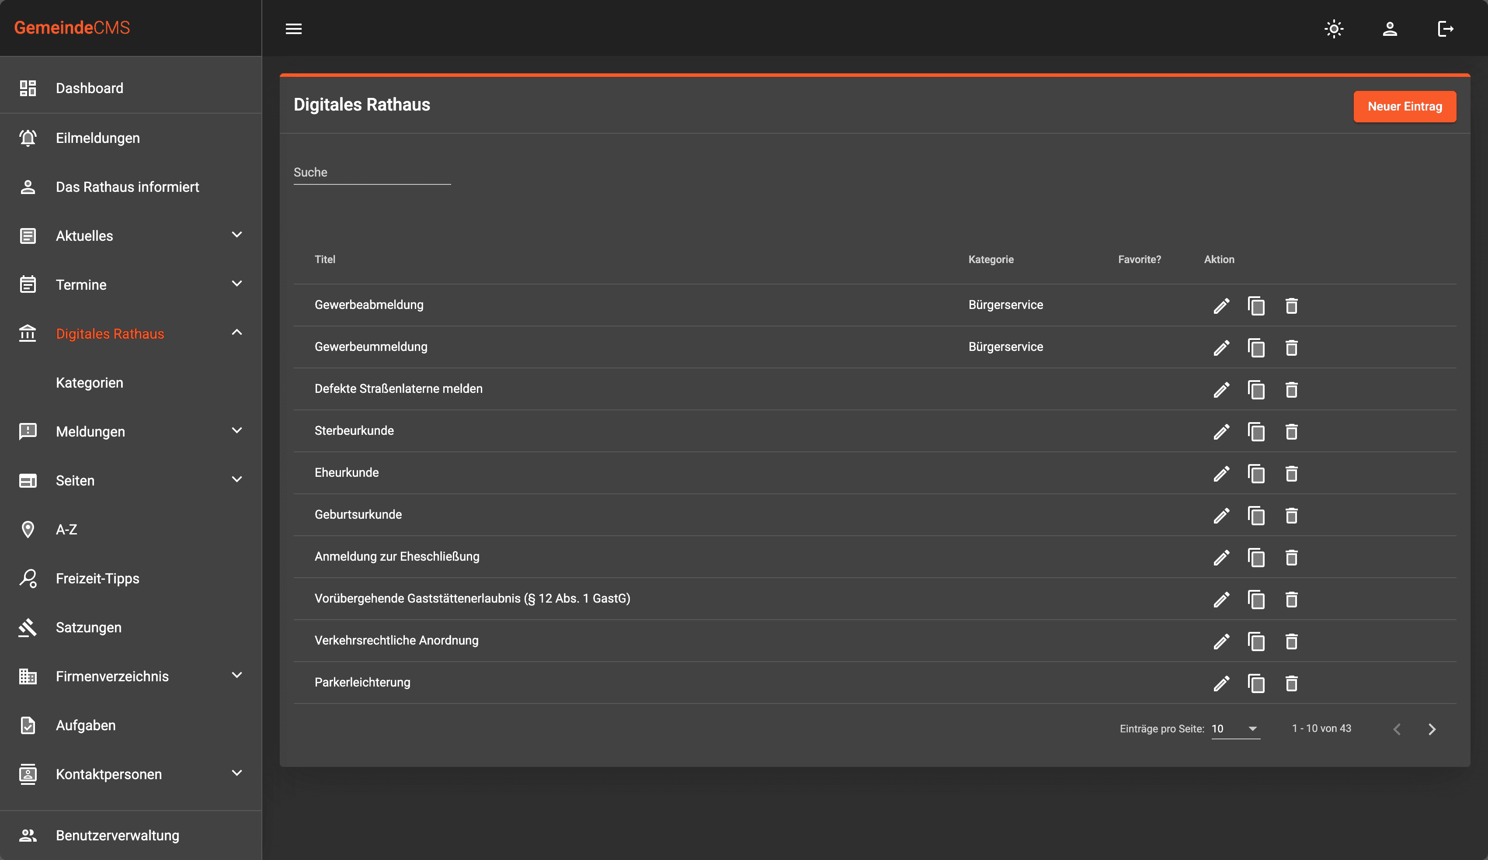The height and width of the screenshot is (860, 1488).
Task: Edit the Gewerbeabmeldung entry with pencil icon
Action: click(x=1222, y=306)
